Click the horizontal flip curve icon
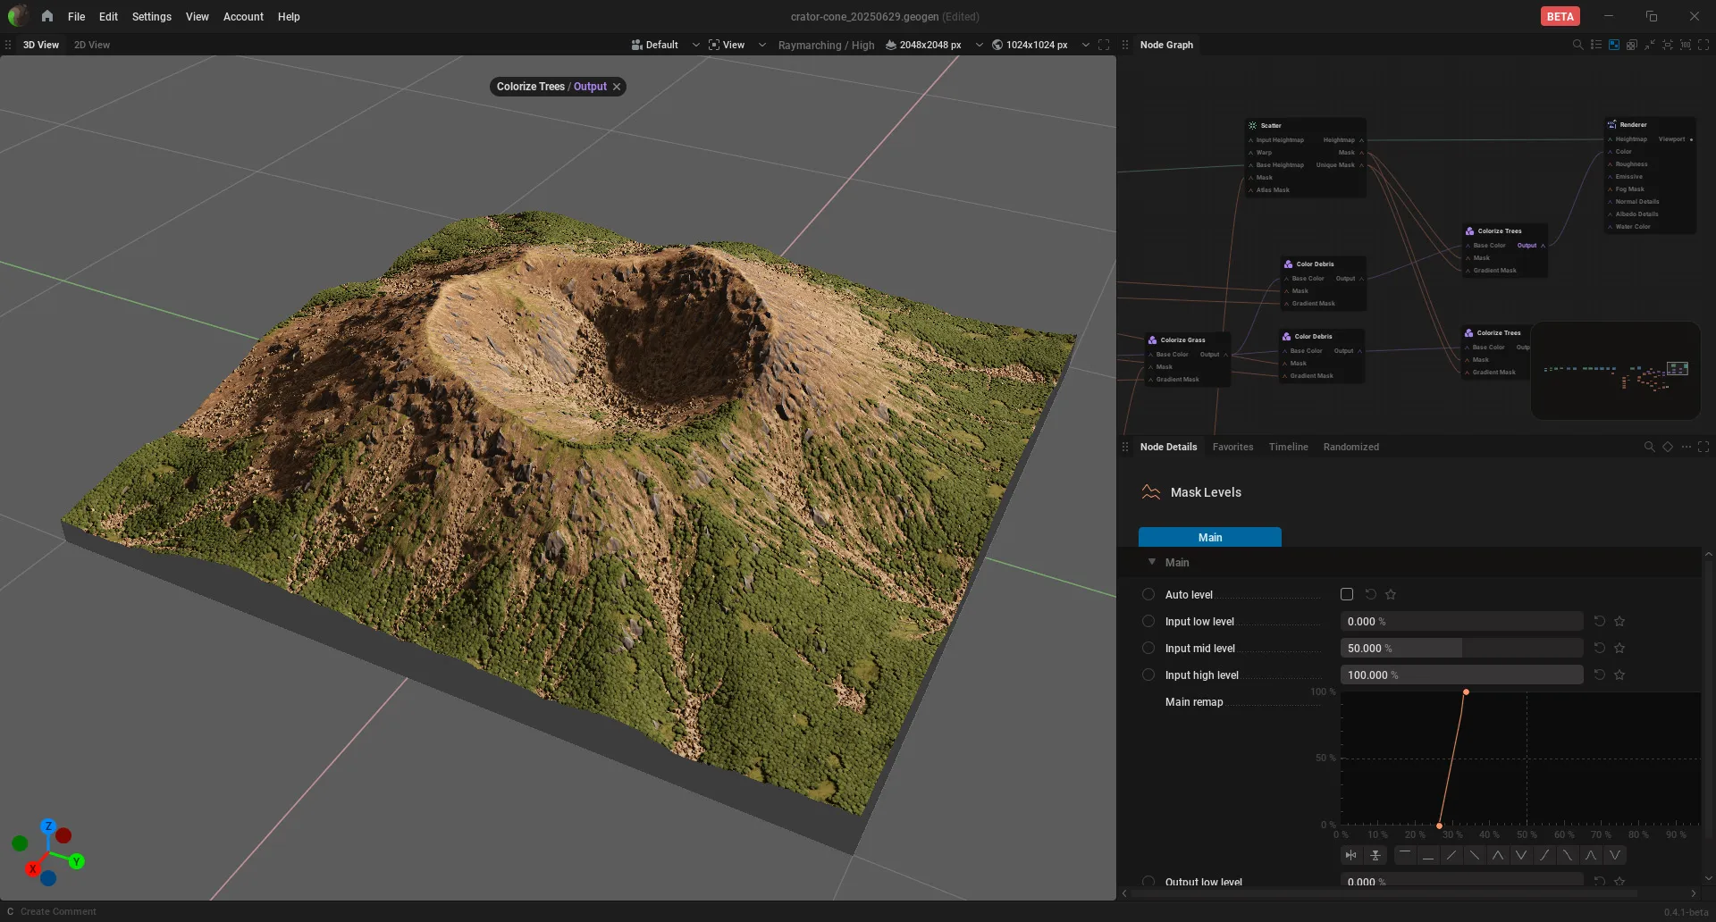 (x=1351, y=855)
